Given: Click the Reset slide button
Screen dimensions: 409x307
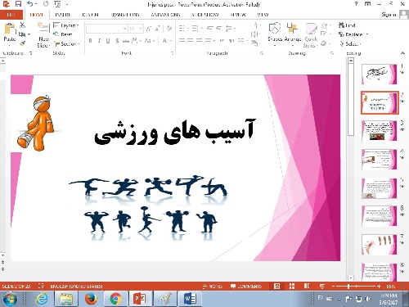Looking at the screenshot, I should 63,34.
